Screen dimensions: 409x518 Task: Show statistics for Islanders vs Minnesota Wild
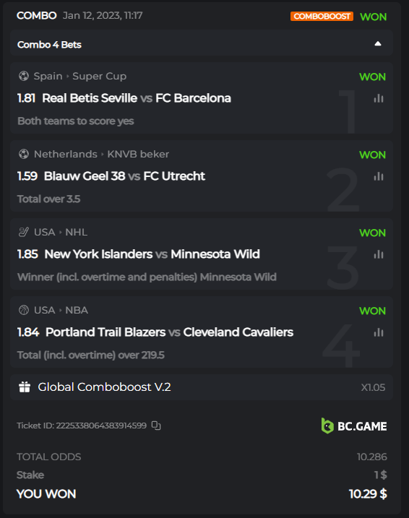click(379, 254)
